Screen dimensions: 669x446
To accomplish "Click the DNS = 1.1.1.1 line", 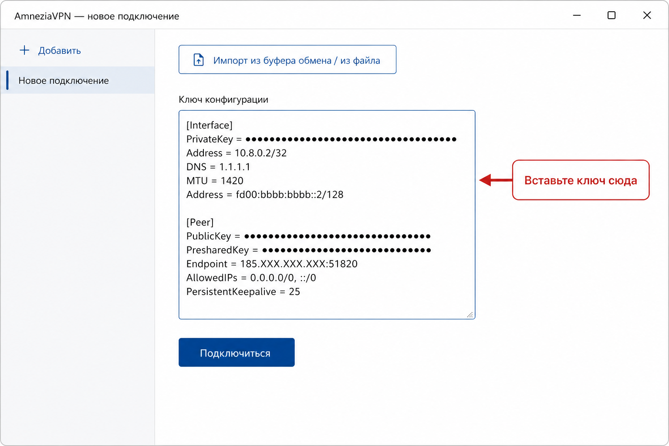I will (218, 167).
